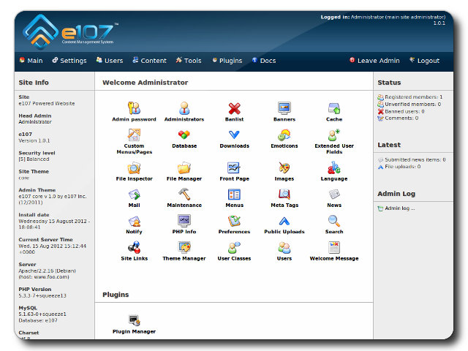
Task: Open the Theme Manager icon
Action: point(184,248)
